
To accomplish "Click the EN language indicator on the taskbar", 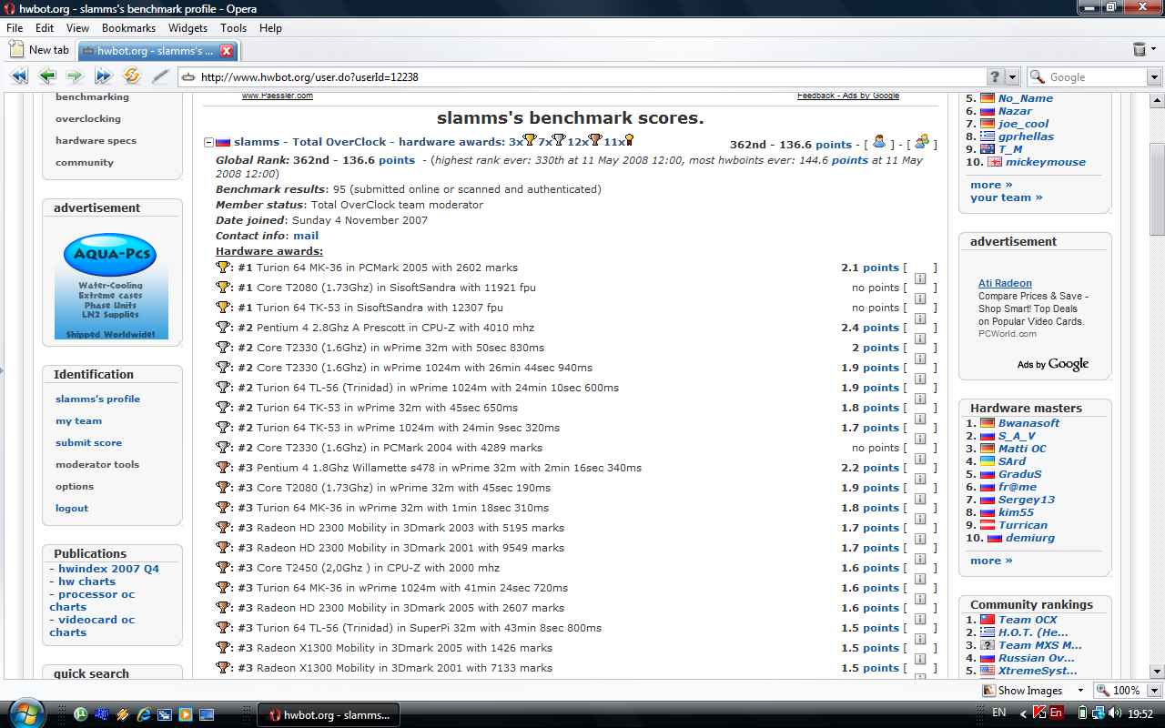I will click(x=998, y=713).
